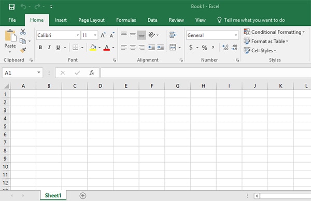Screen dimensions: 311x201
Task: Click the Paste clipboard icon
Action: pos(10,36)
